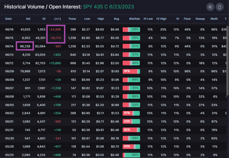This screenshot has height=158, width=229.
Task: Click the $6.46 average price cell
Action: pos(115,30)
